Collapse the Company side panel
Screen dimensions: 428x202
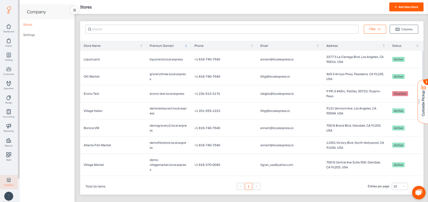click(74, 10)
